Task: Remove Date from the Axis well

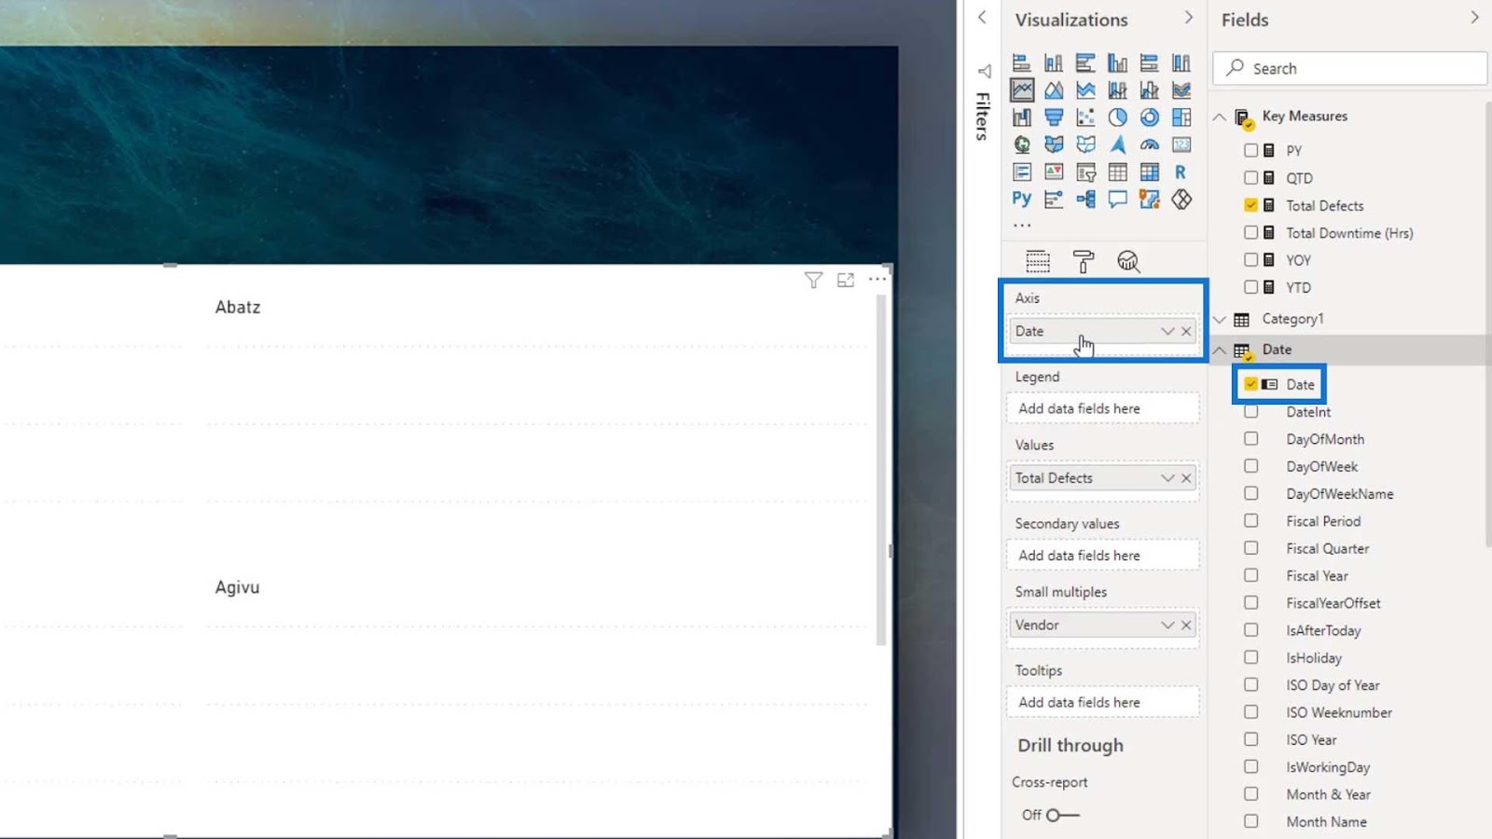Action: pos(1186,331)
